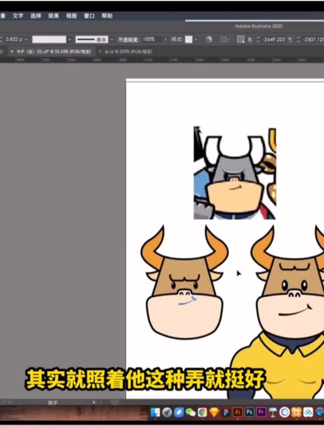Click the variable width profile box

[49, 39]
